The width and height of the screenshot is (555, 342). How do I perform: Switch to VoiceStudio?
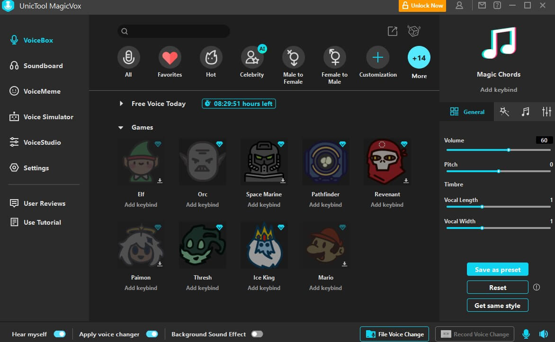(35, 142)
